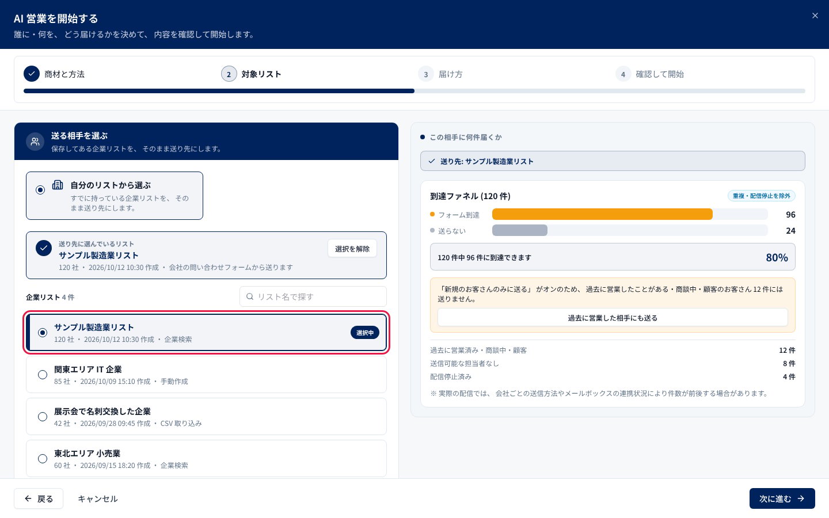The width and height of the screenshot is (829, 518).
Task: Select the 自分のリストから選ぶ radio option
Action: coord(40,189)
